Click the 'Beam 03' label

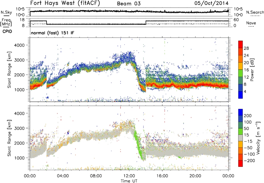[129, 4]
